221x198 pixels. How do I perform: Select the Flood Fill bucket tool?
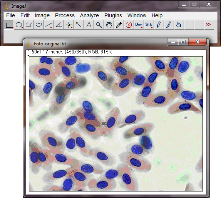pos(179,25)
